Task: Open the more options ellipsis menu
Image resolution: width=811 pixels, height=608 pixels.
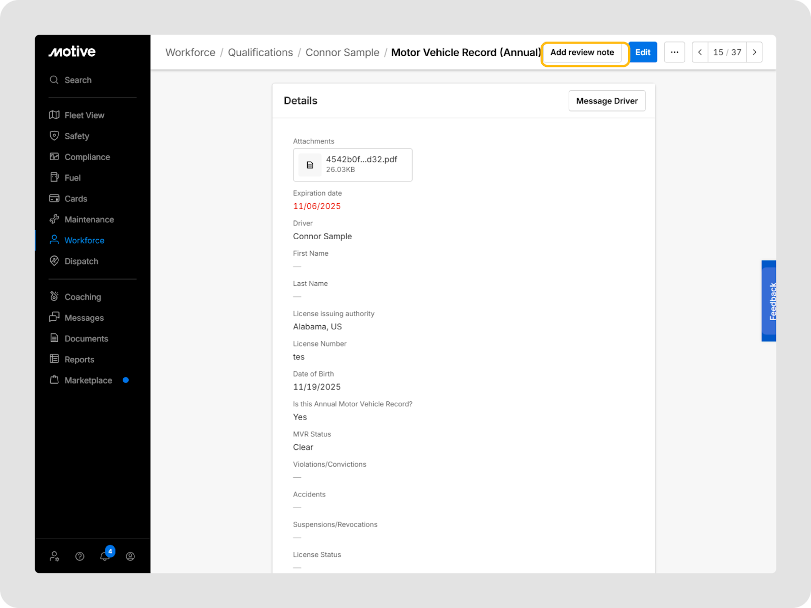Action: 674,52
